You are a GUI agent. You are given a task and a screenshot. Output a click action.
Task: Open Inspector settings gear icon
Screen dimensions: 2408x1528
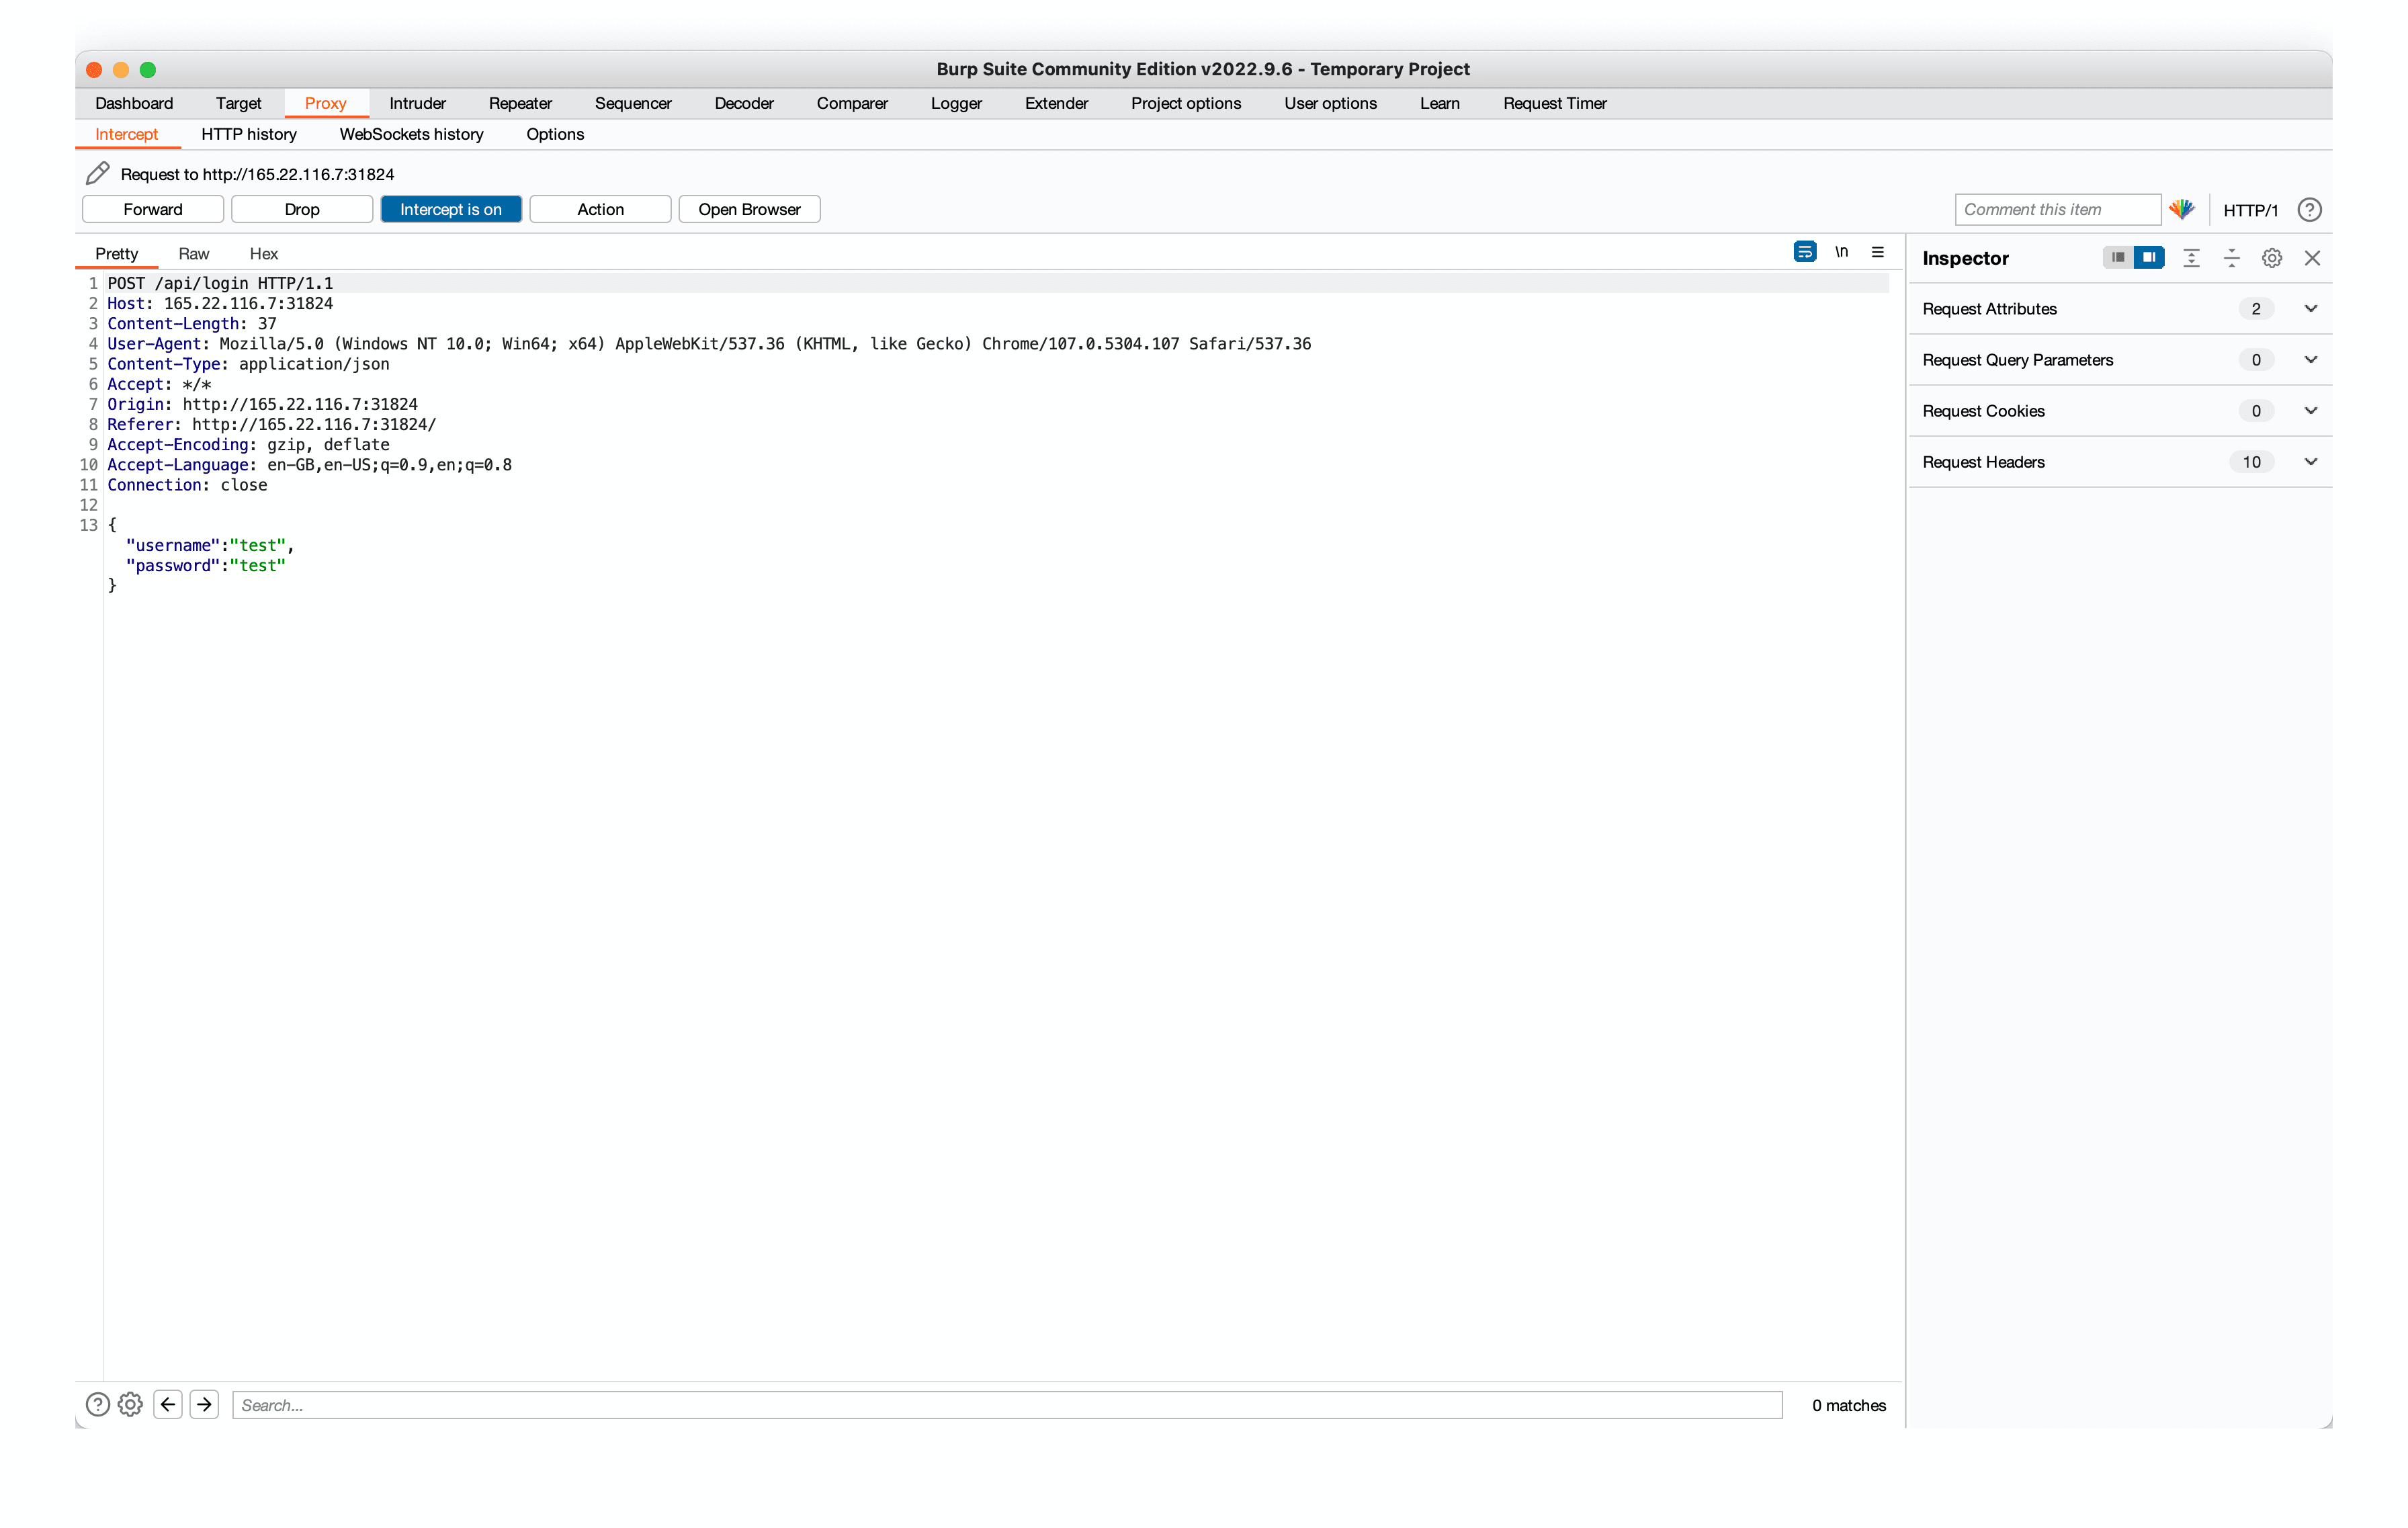click(x=2272, y=258)
